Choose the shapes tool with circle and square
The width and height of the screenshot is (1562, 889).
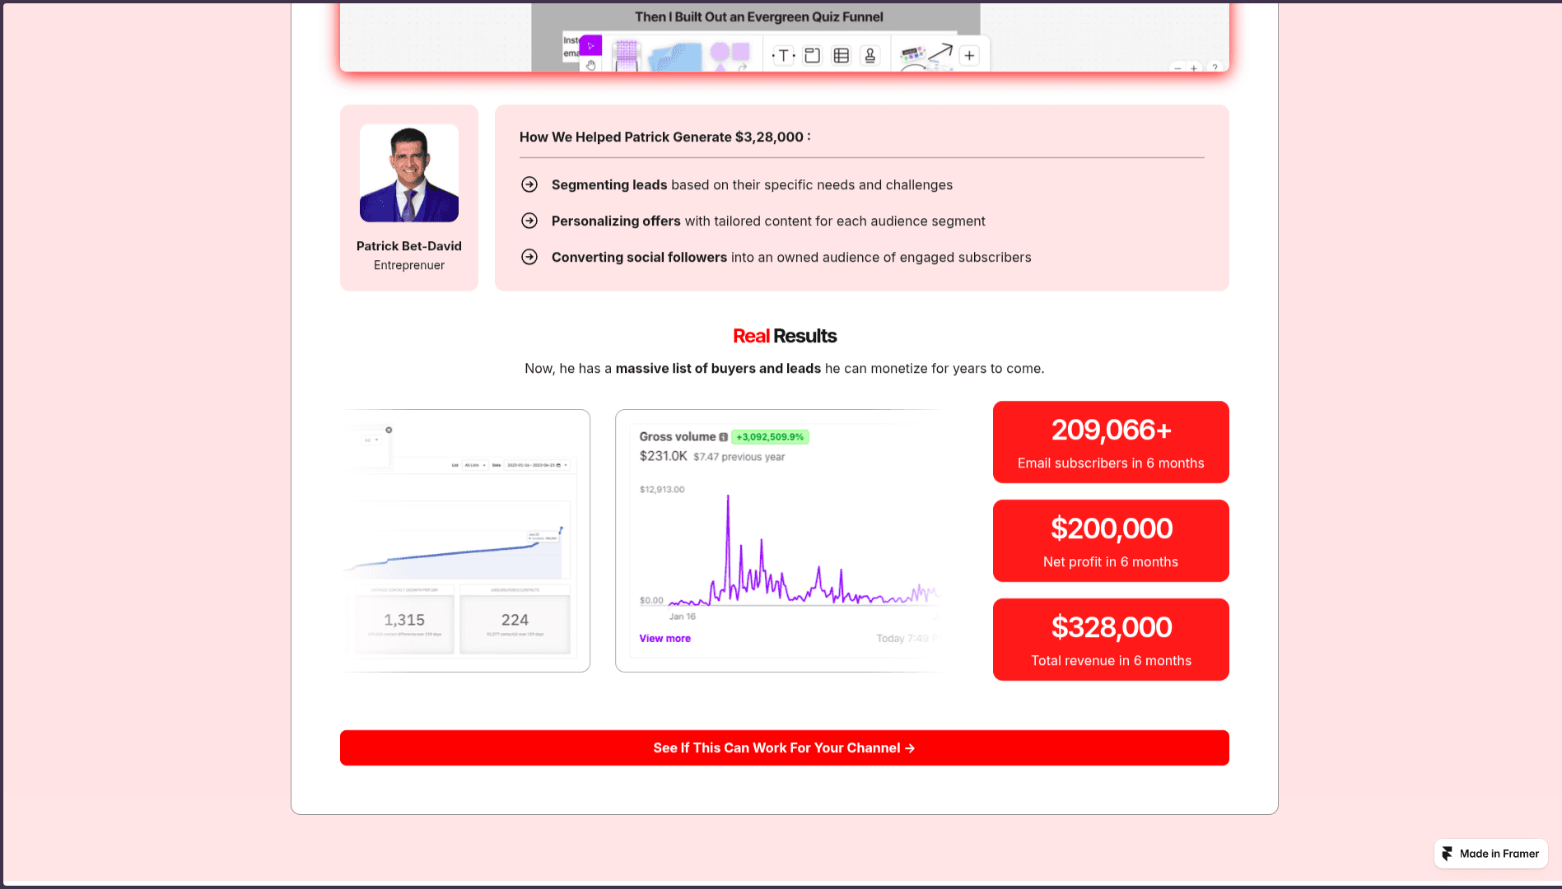click(x=730, y=55)
